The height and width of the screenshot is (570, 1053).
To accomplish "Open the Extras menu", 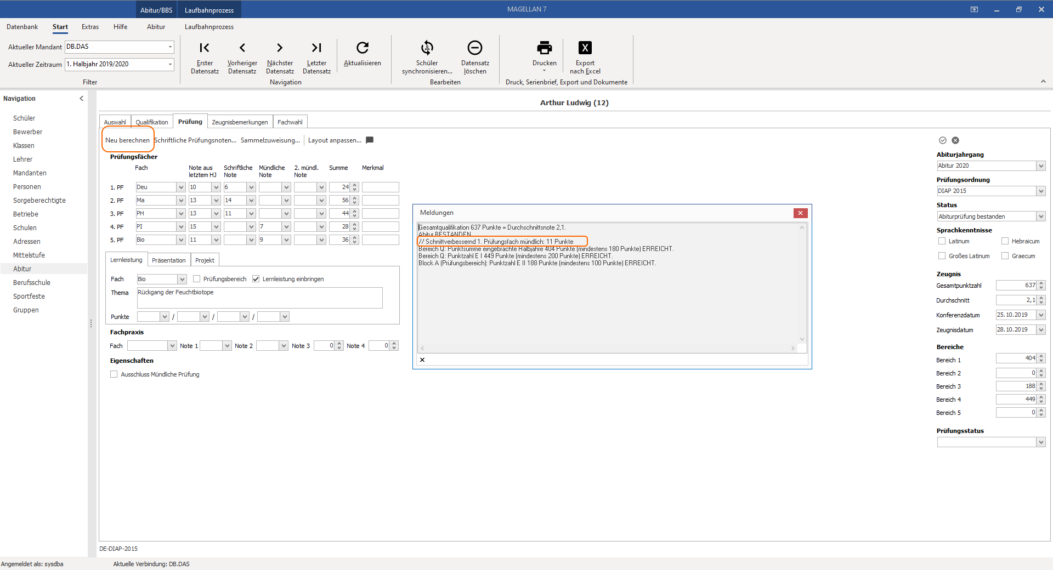I will point(90,27).
